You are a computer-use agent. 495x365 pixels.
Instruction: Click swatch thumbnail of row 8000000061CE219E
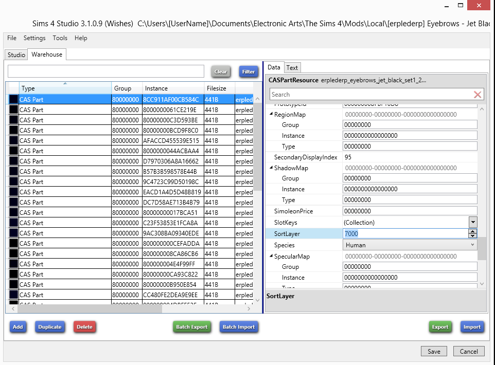pos(13,110)
